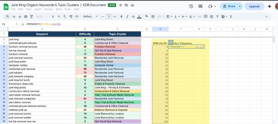Toggle strikethrough formatting

tap(133, 16)
